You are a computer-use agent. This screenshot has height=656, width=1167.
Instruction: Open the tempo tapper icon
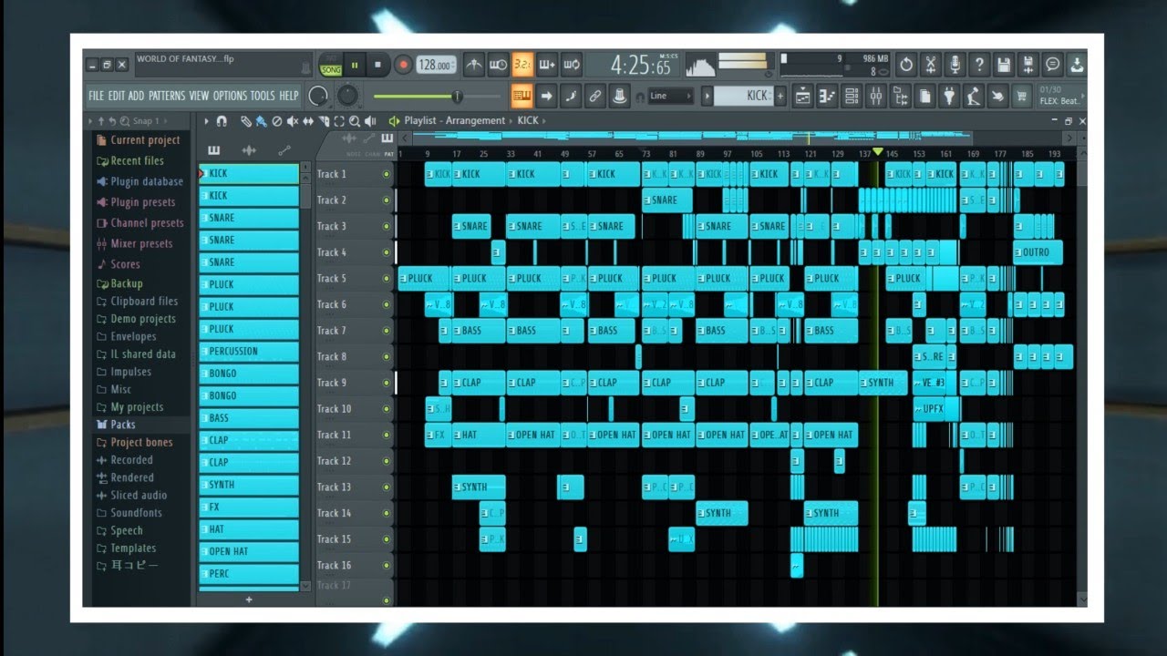pos(974,96)
